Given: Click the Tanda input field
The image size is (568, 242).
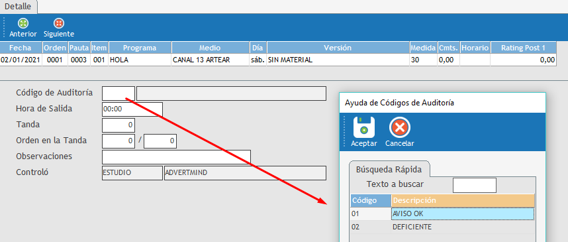Looking at the screenshot, I should click(x=118, y=125).
